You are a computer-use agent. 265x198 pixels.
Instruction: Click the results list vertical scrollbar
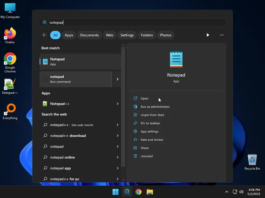(123, 107)
